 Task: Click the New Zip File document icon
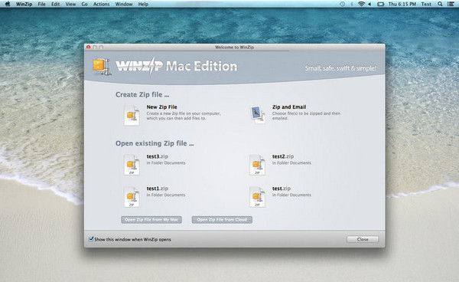coord(132,115)
